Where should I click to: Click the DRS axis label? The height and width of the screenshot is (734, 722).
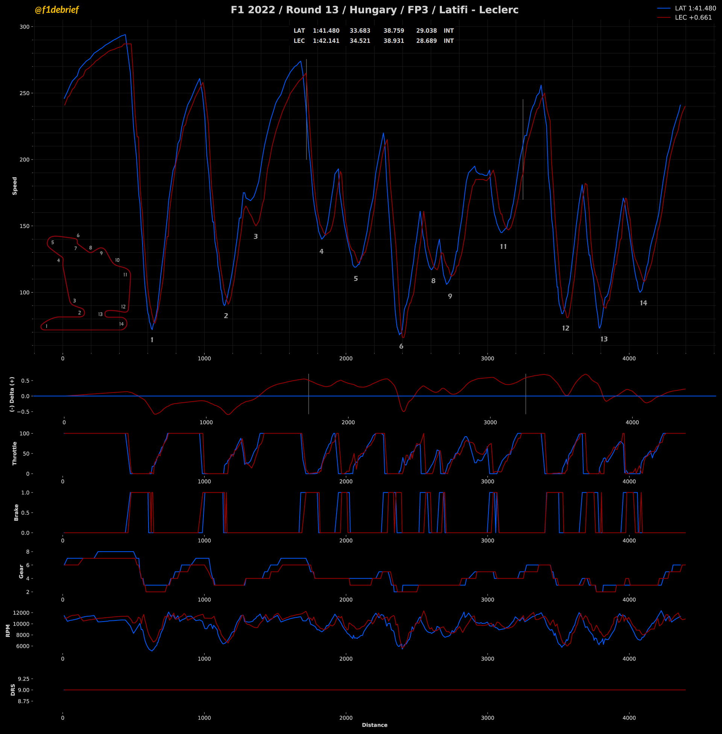coord(13,690)
